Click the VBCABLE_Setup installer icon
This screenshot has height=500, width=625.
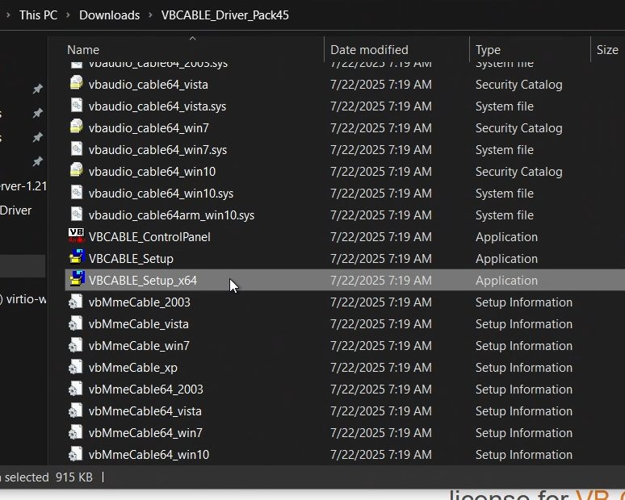point(77,256)
